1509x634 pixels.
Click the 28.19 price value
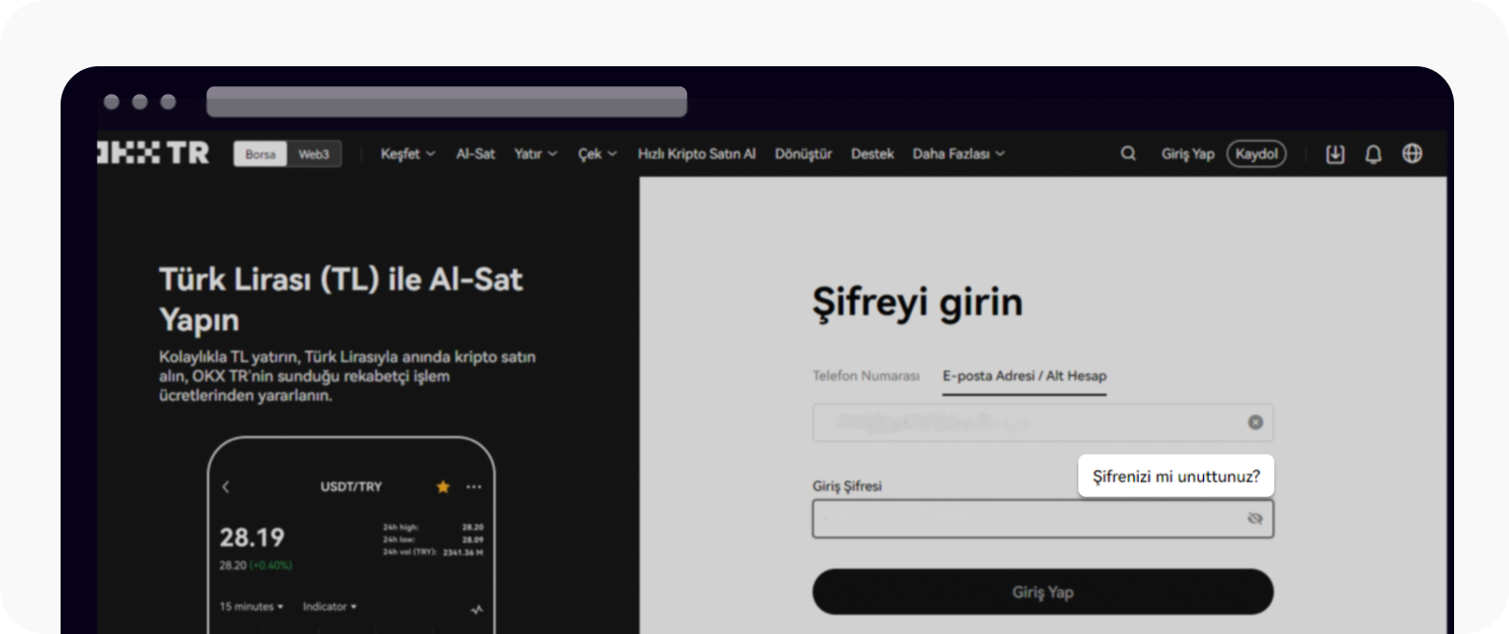click(x=252, y=537)
